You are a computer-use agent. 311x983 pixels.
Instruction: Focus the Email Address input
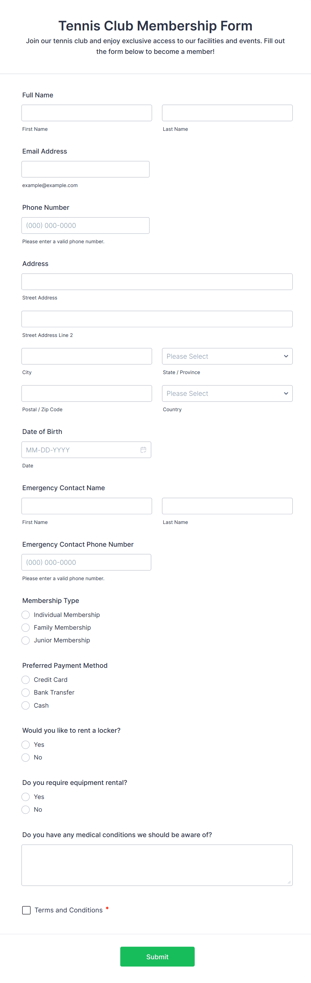(85, 169)
